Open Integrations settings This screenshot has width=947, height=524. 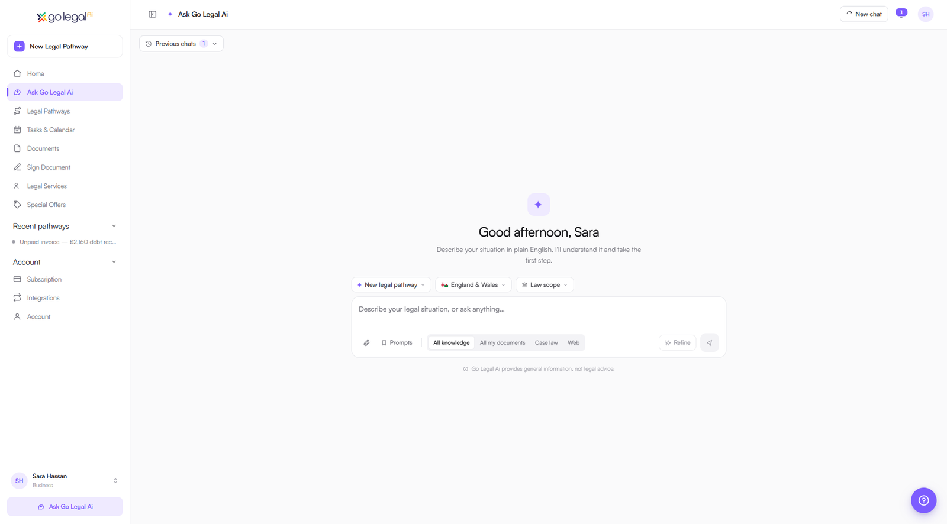tap(65, 298)
